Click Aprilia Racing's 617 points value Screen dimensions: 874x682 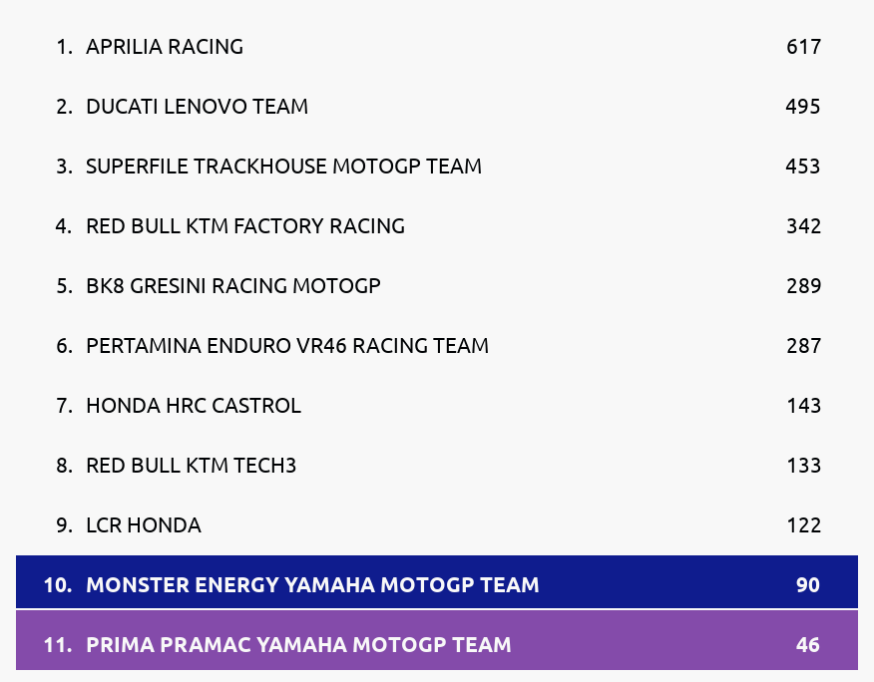[803, 47]
